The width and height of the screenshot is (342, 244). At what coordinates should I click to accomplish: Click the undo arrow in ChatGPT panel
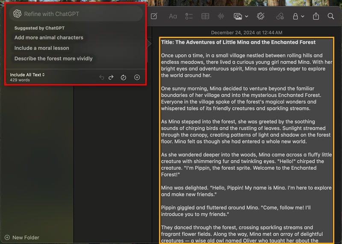coord(101,77)
